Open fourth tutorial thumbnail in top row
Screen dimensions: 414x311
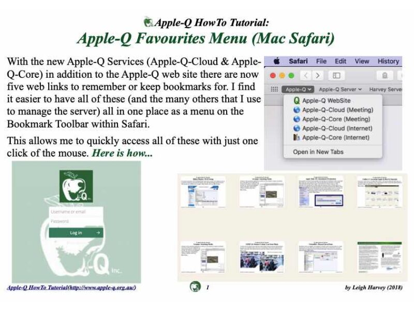coord(380,192)
